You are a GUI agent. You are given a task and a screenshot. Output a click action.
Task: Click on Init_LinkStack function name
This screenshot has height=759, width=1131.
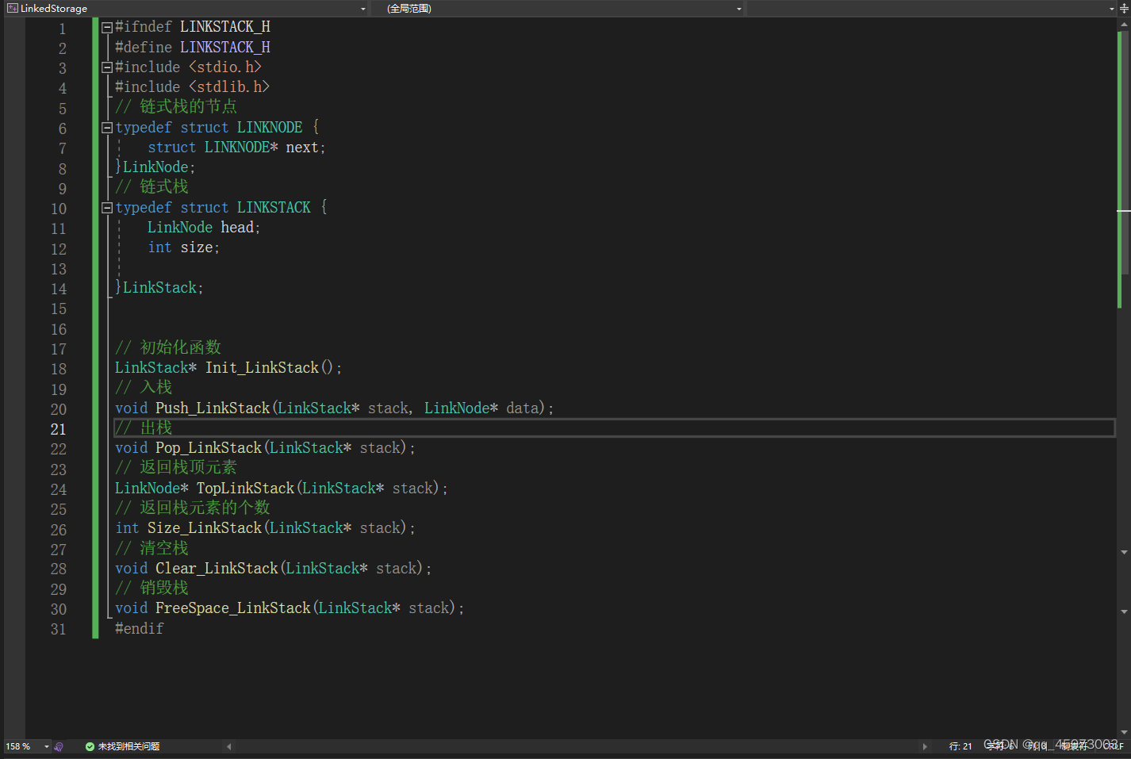263,368
